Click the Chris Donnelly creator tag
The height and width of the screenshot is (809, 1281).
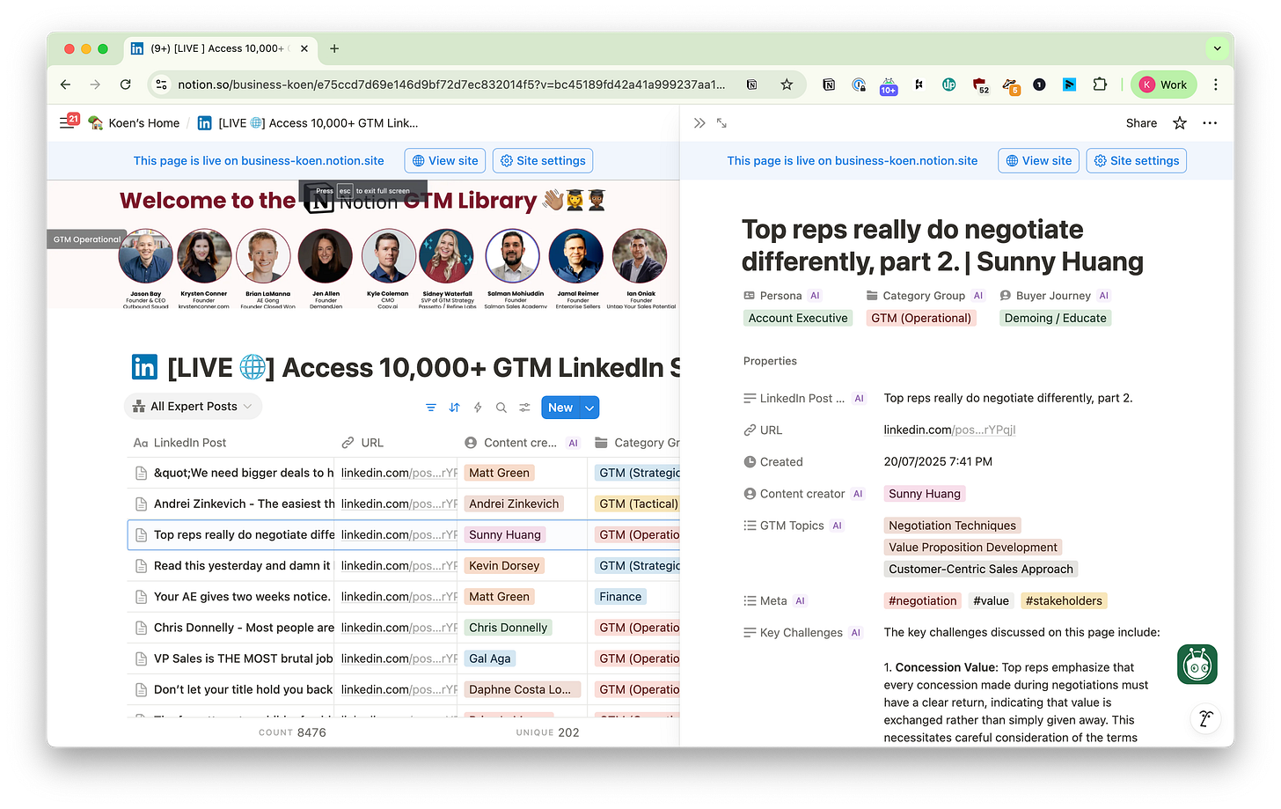tap(508, 628)
